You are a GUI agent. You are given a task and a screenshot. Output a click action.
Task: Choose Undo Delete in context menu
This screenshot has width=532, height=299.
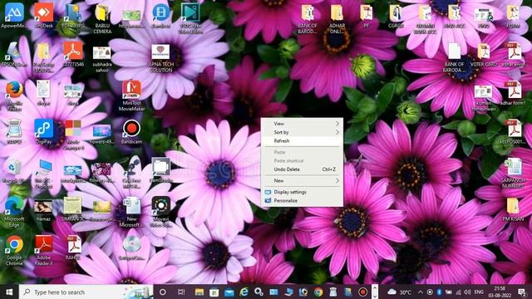pyautogui.click(x=302, y=169)
